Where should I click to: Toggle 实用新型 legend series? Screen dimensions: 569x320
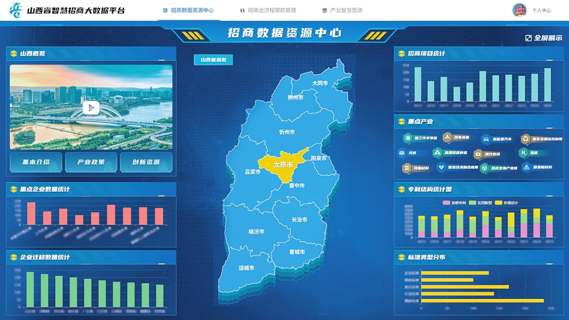tap(472, 203)
